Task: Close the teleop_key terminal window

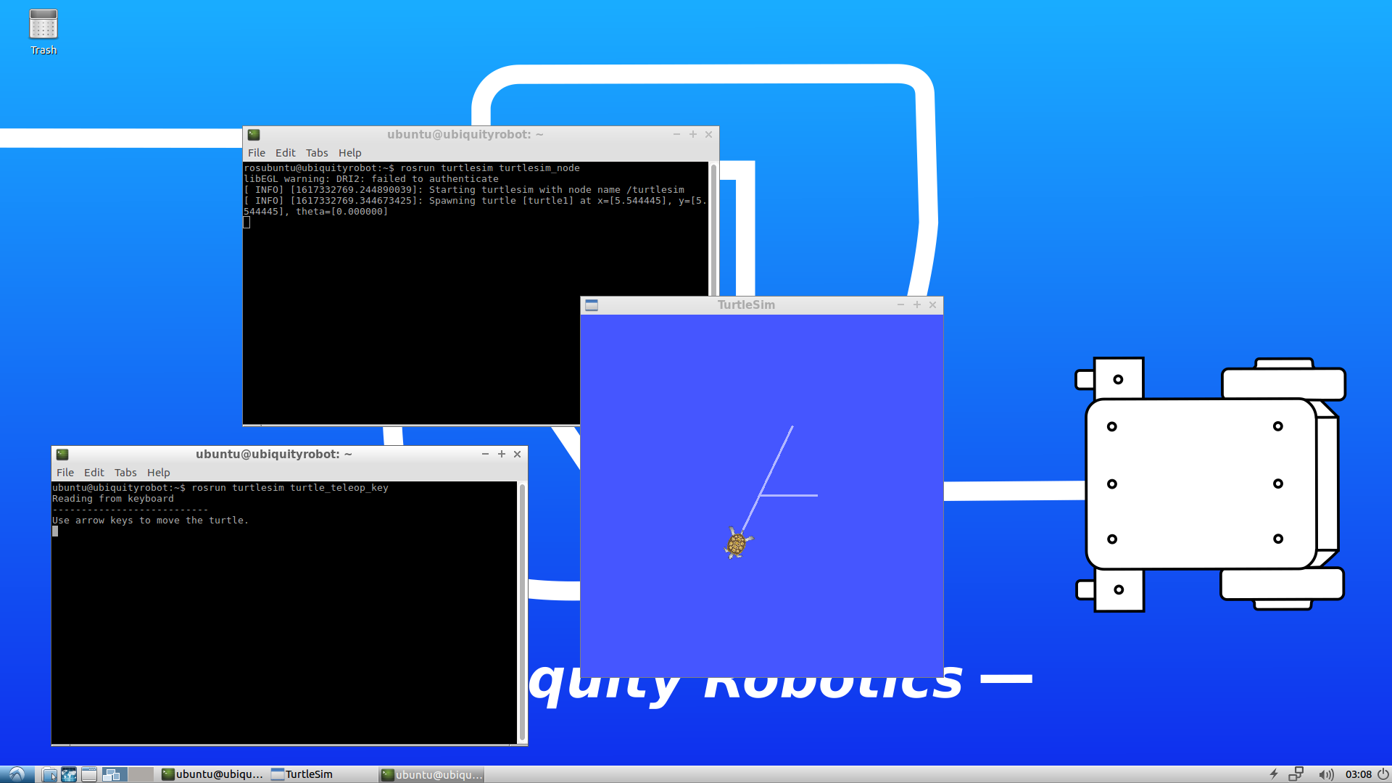Action: pyautogui.click(x=518, y=454)
